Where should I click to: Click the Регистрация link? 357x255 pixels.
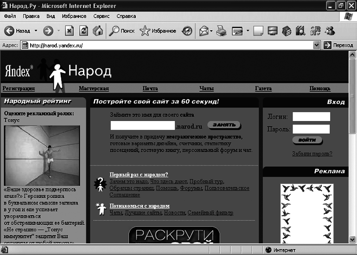point(19,89)
